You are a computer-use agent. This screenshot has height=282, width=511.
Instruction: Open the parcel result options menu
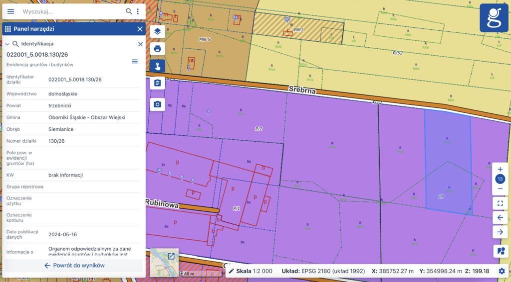click(x=134, y=61)
